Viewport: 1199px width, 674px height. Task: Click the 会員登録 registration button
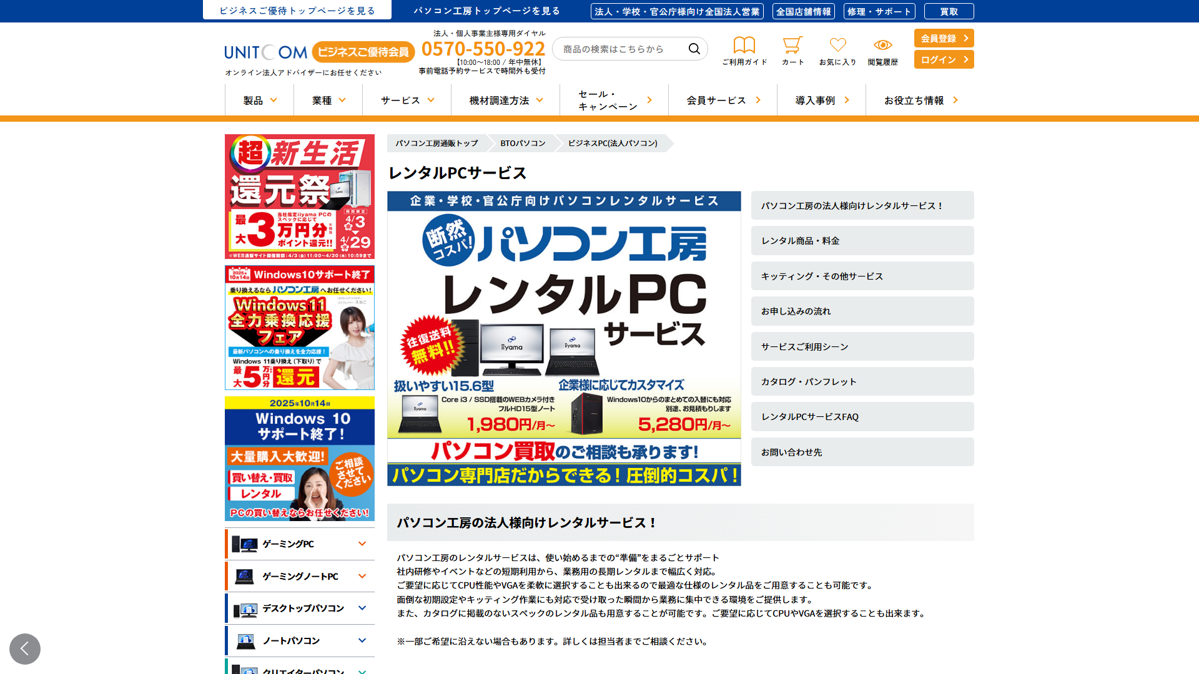tap(944, 38)
